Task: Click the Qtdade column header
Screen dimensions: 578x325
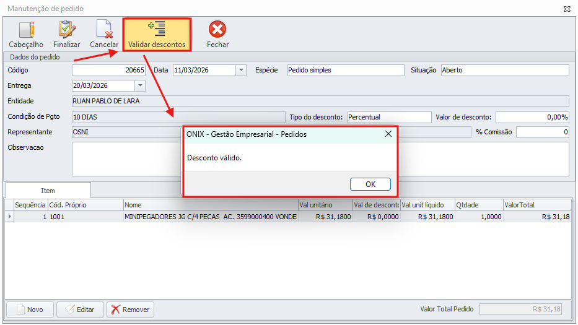Action: click(478, 205)
